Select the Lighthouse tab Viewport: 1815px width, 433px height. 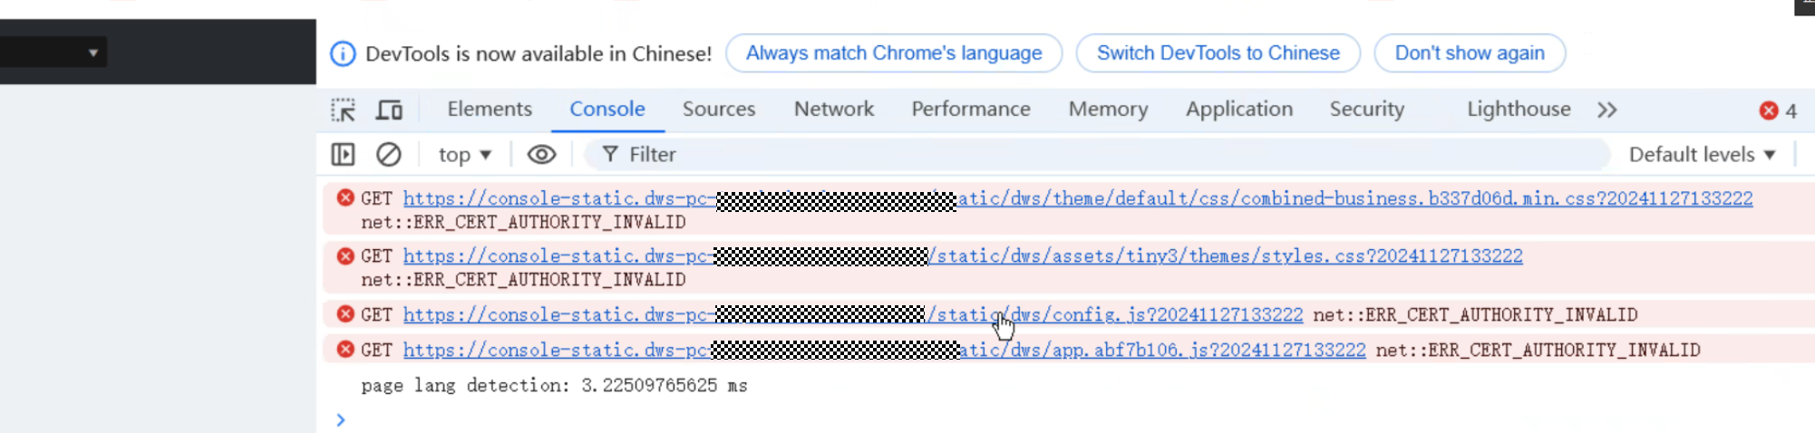point(1519,110)
